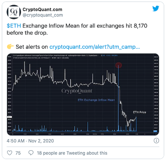Click the ETH Price chart label
The width and height of the screenshot is (166, 162).
tap(139, 112)
